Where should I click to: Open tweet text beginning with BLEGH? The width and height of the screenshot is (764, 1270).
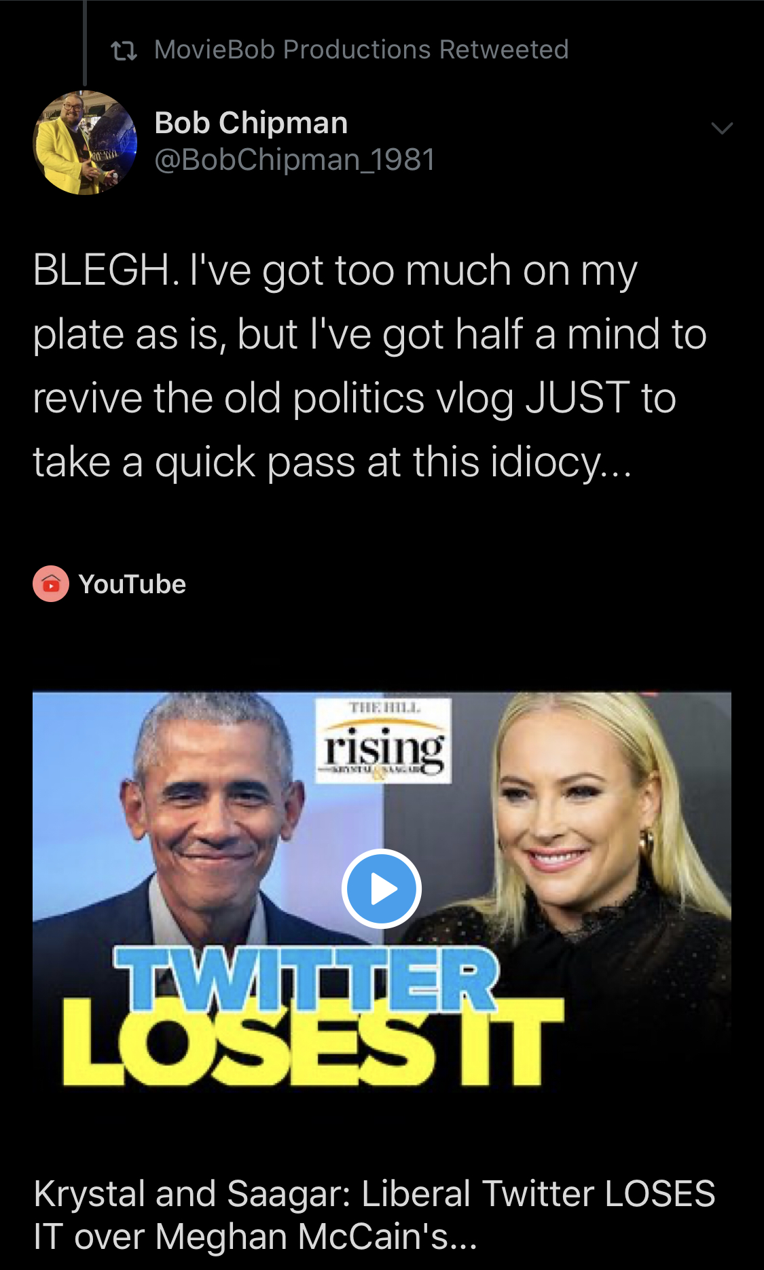(370, 366)
